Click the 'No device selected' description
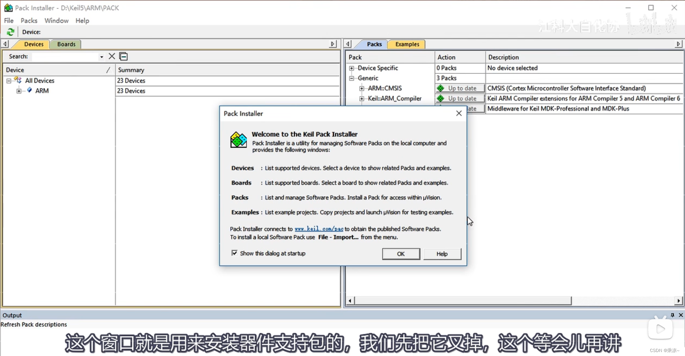685x356 pixels. pyautogui.click(x=512, y=68)
